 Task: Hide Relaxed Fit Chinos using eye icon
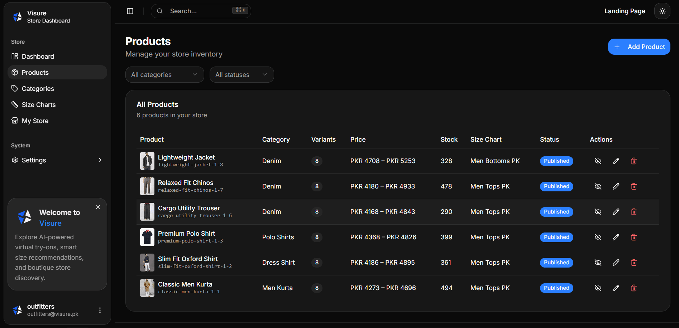click(x=598, y=186)
